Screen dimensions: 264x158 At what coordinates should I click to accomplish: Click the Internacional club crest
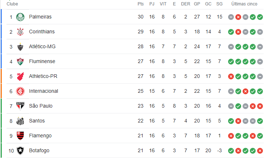click(x=20, y=91)
